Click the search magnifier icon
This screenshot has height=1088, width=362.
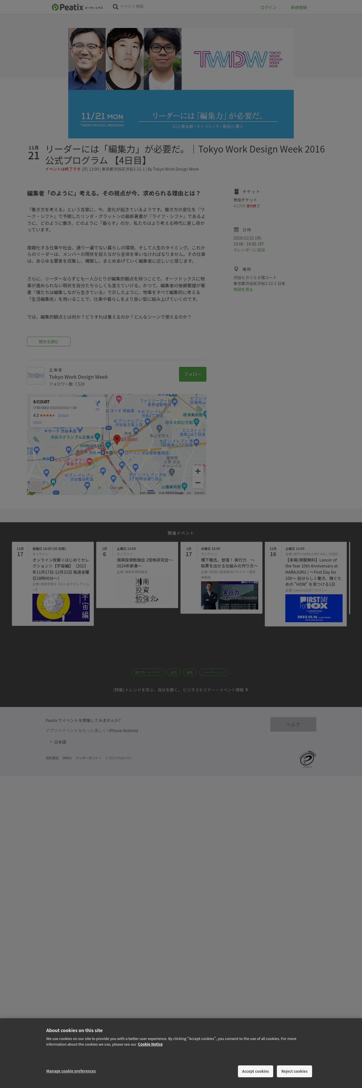click(116, 7)
